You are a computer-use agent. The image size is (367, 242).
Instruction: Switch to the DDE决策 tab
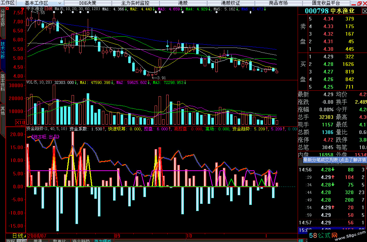(x=88, y=3)
